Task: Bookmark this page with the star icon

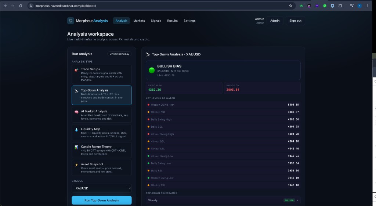Action: point(291,6)
